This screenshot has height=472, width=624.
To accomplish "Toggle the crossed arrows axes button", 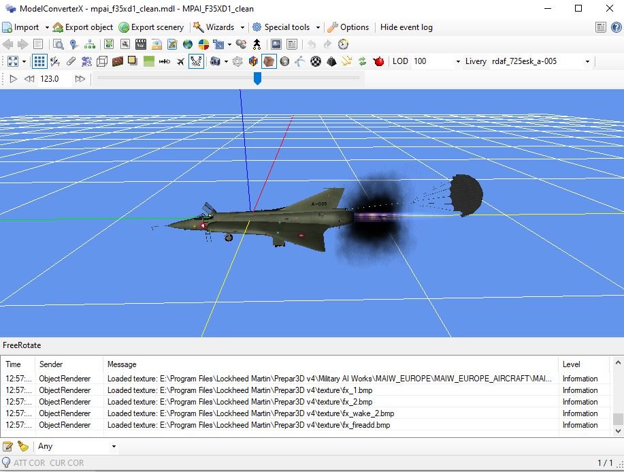I will pos(196,61).
